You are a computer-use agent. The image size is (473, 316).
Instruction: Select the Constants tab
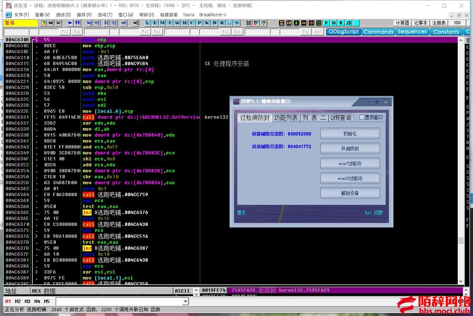coord(446,32)
